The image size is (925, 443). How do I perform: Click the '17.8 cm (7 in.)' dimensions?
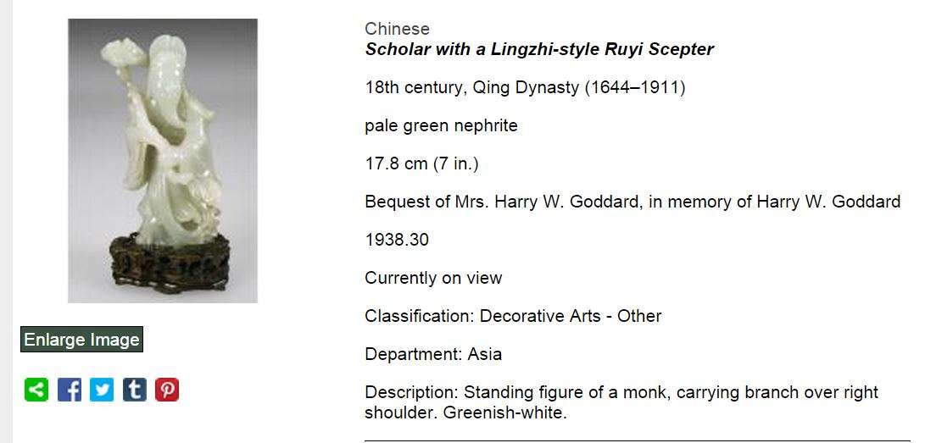point(421,163)
